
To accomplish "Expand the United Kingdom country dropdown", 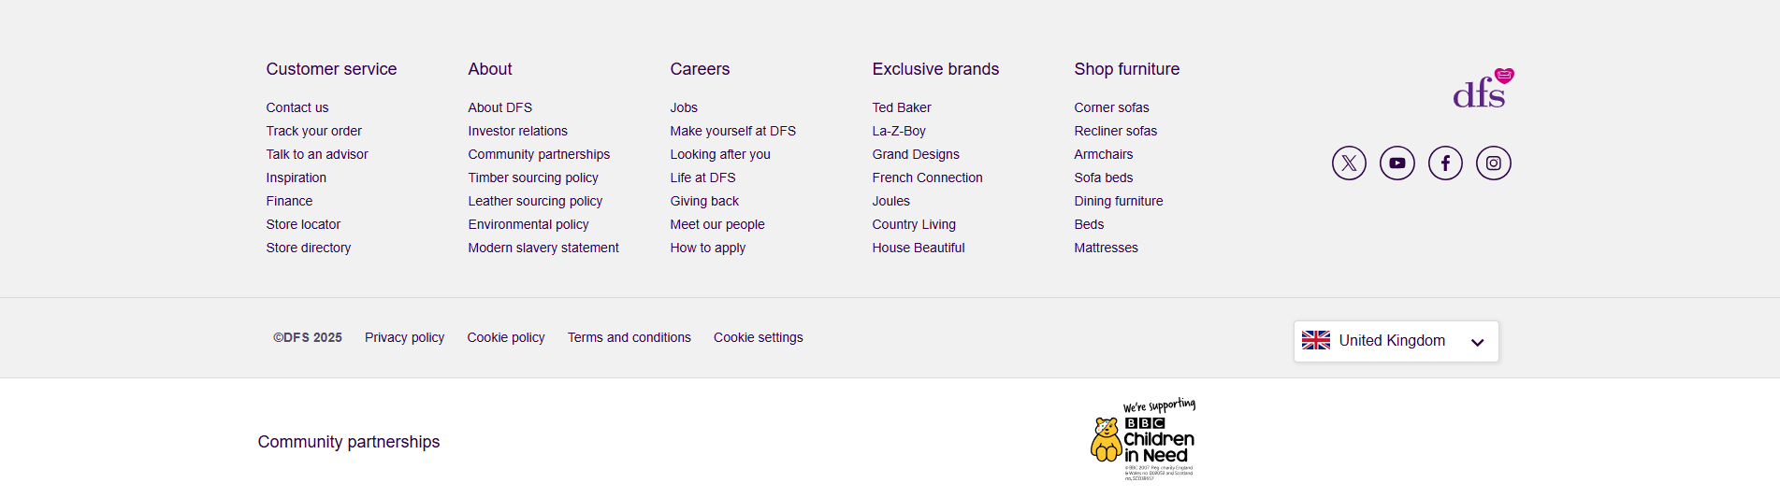I will point(1397,342).
